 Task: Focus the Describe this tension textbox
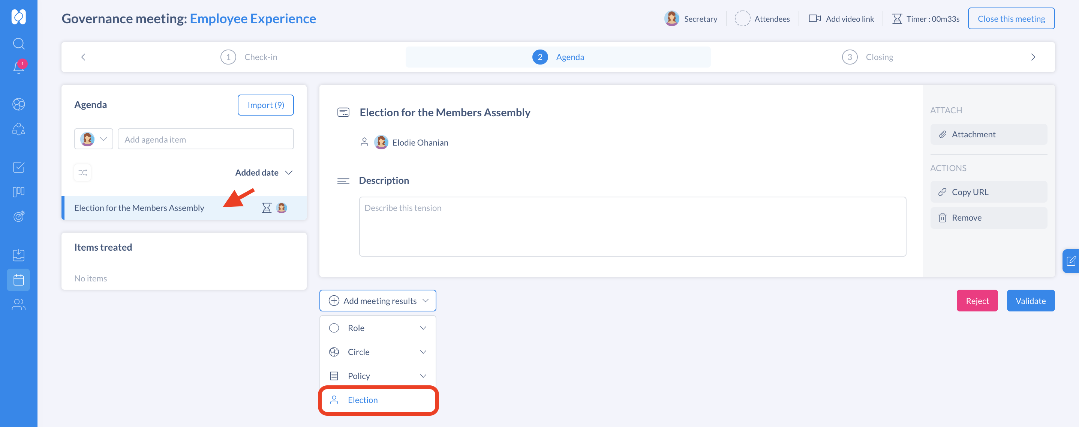click(x=632, y=226)
